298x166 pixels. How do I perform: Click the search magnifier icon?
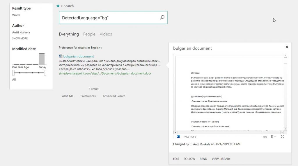click(162, 17)
